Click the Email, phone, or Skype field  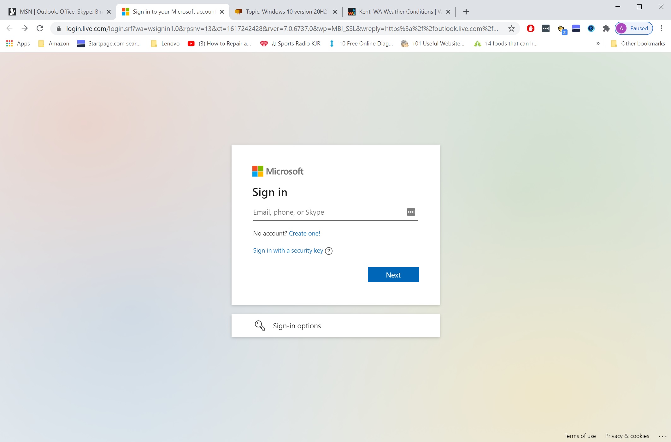(x=328, y=212)
